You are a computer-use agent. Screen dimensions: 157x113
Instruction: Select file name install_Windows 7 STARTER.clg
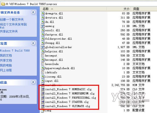pos(67,102)
